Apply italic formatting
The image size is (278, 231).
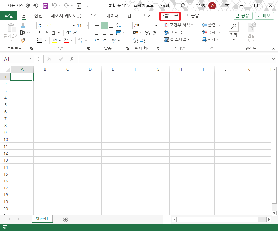click(x=47, y=32)
